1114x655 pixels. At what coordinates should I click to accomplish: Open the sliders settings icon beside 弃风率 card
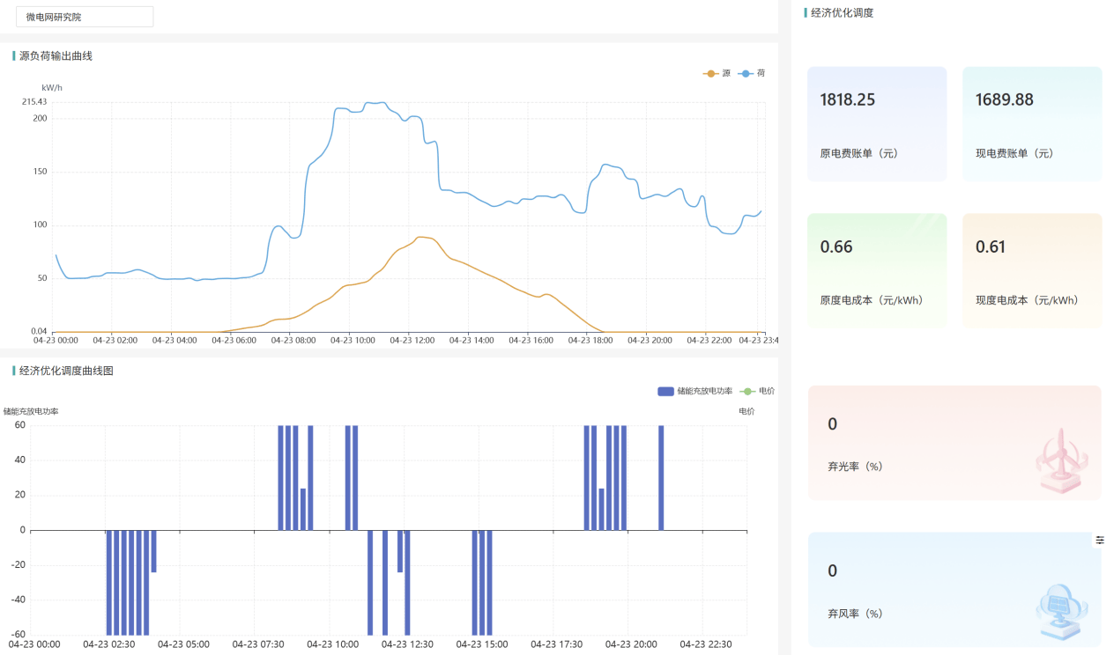pyautogui.click(x=1100, y=540)
